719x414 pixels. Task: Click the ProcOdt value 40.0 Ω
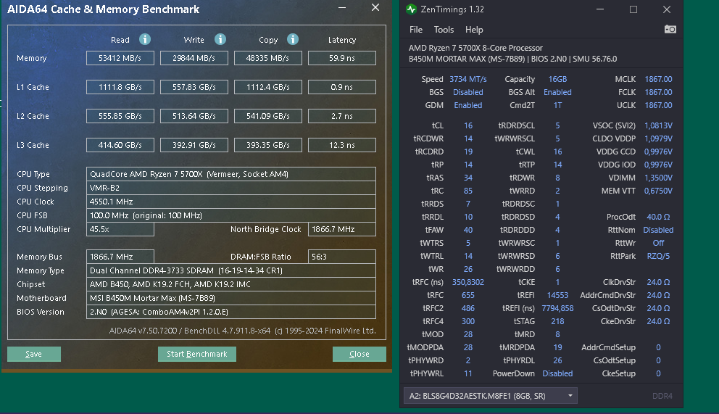(x=658, y=217)
